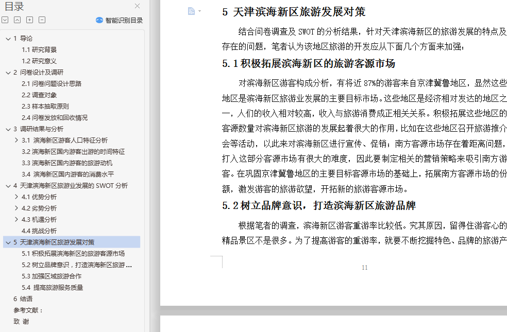Image resolution: width=507 pixels, height=332 pixels.
Task: Jump to 致 谢 section
Action: point(21,321)
